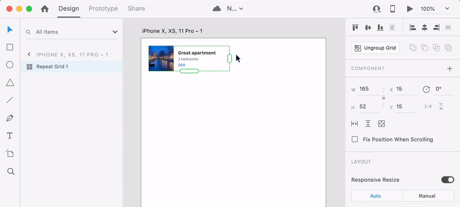The height and width of the screenshot is (207, 460).
Task: Enable Fix Position When Scrolling checkbox
Action: click(355, 139)
